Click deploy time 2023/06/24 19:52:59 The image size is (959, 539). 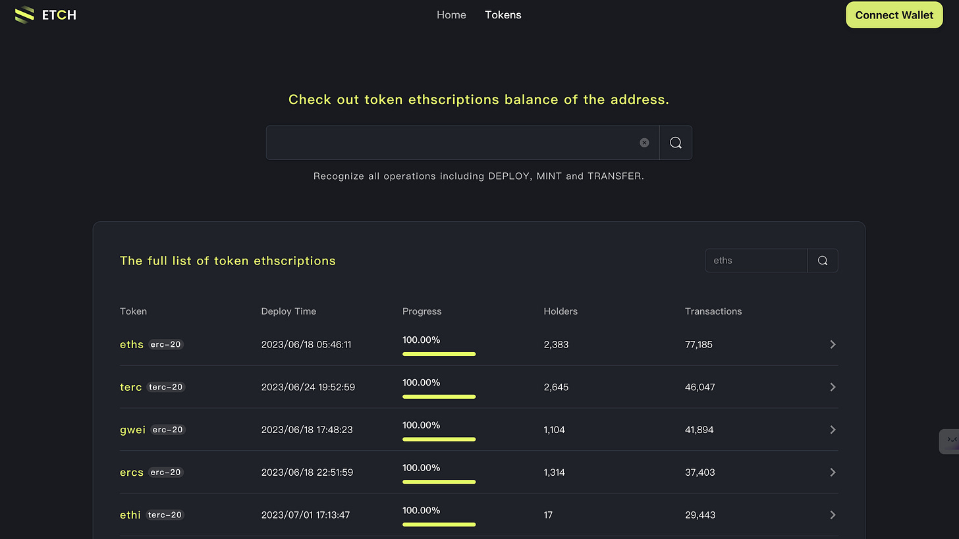tap(308, 387)
